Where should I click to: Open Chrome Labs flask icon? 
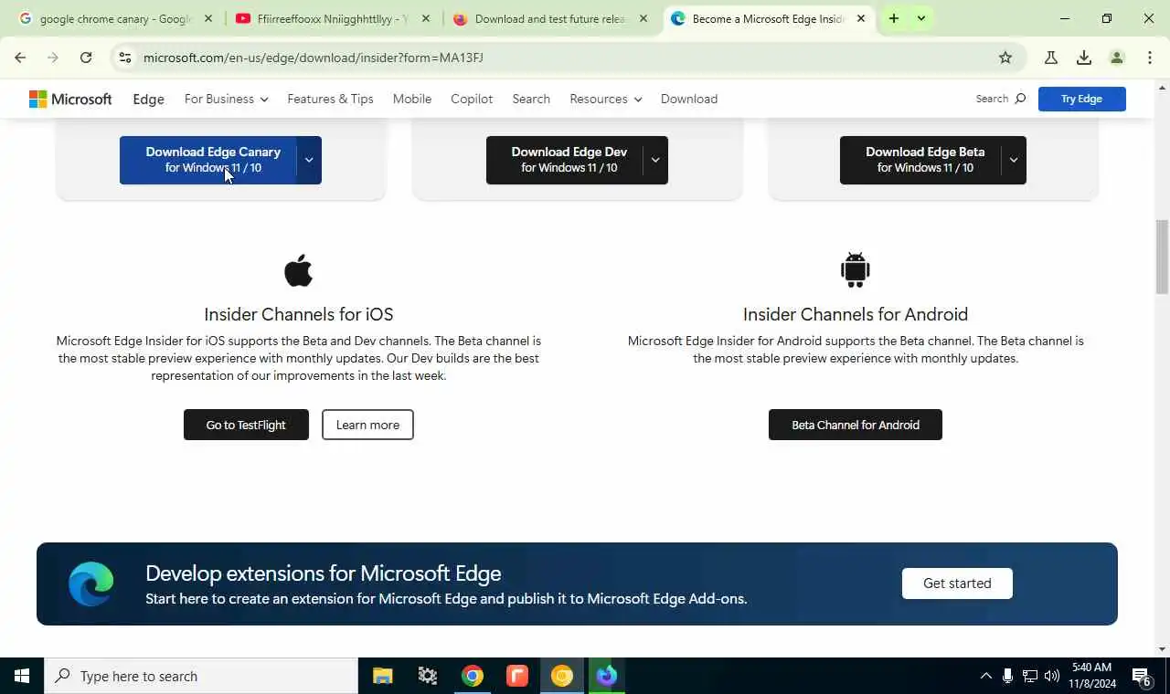click(x=1051, y=58)
